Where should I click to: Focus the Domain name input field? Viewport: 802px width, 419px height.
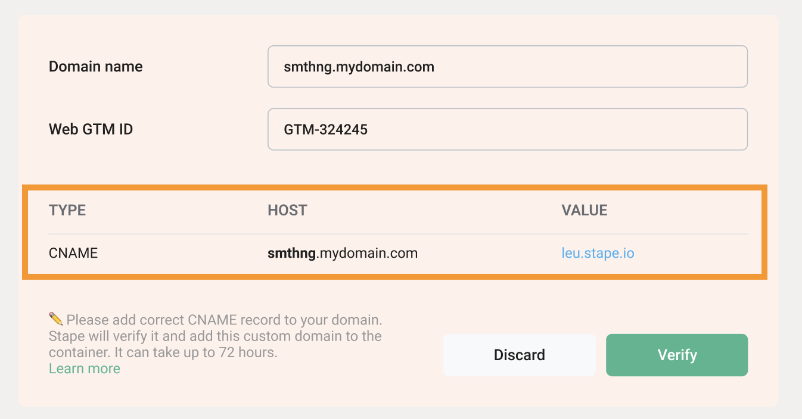(508, 67)
